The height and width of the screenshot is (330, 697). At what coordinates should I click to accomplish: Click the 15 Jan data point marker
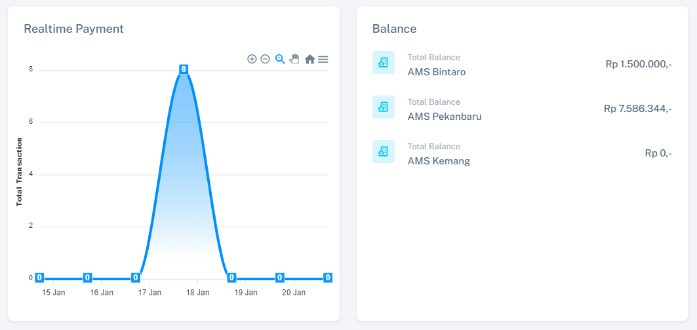(39, 278)
